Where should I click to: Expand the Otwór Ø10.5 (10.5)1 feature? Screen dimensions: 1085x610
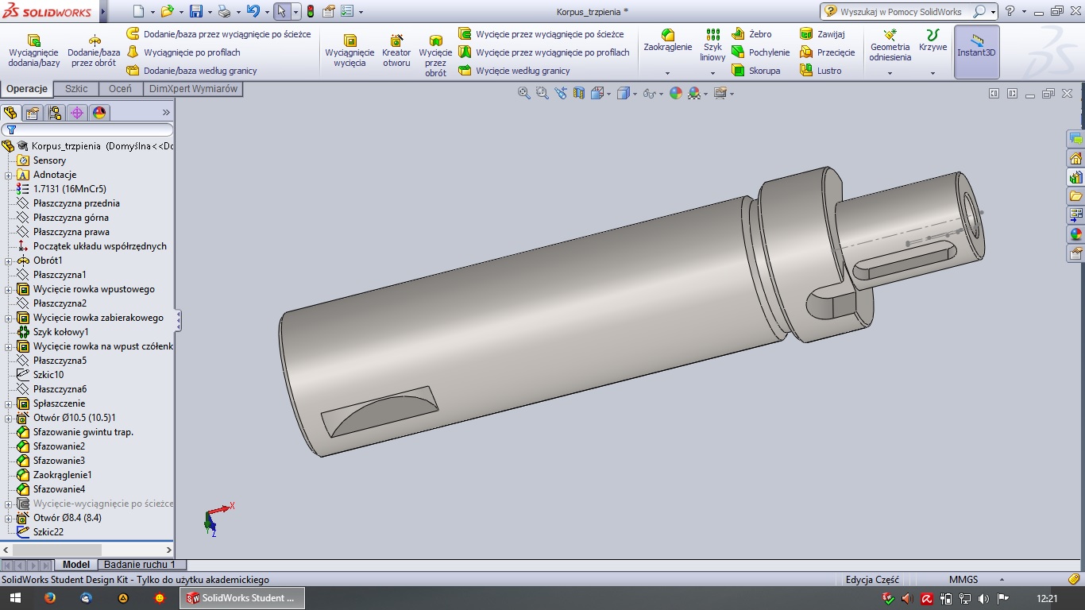pyautogui.click(x=8, y=418)
